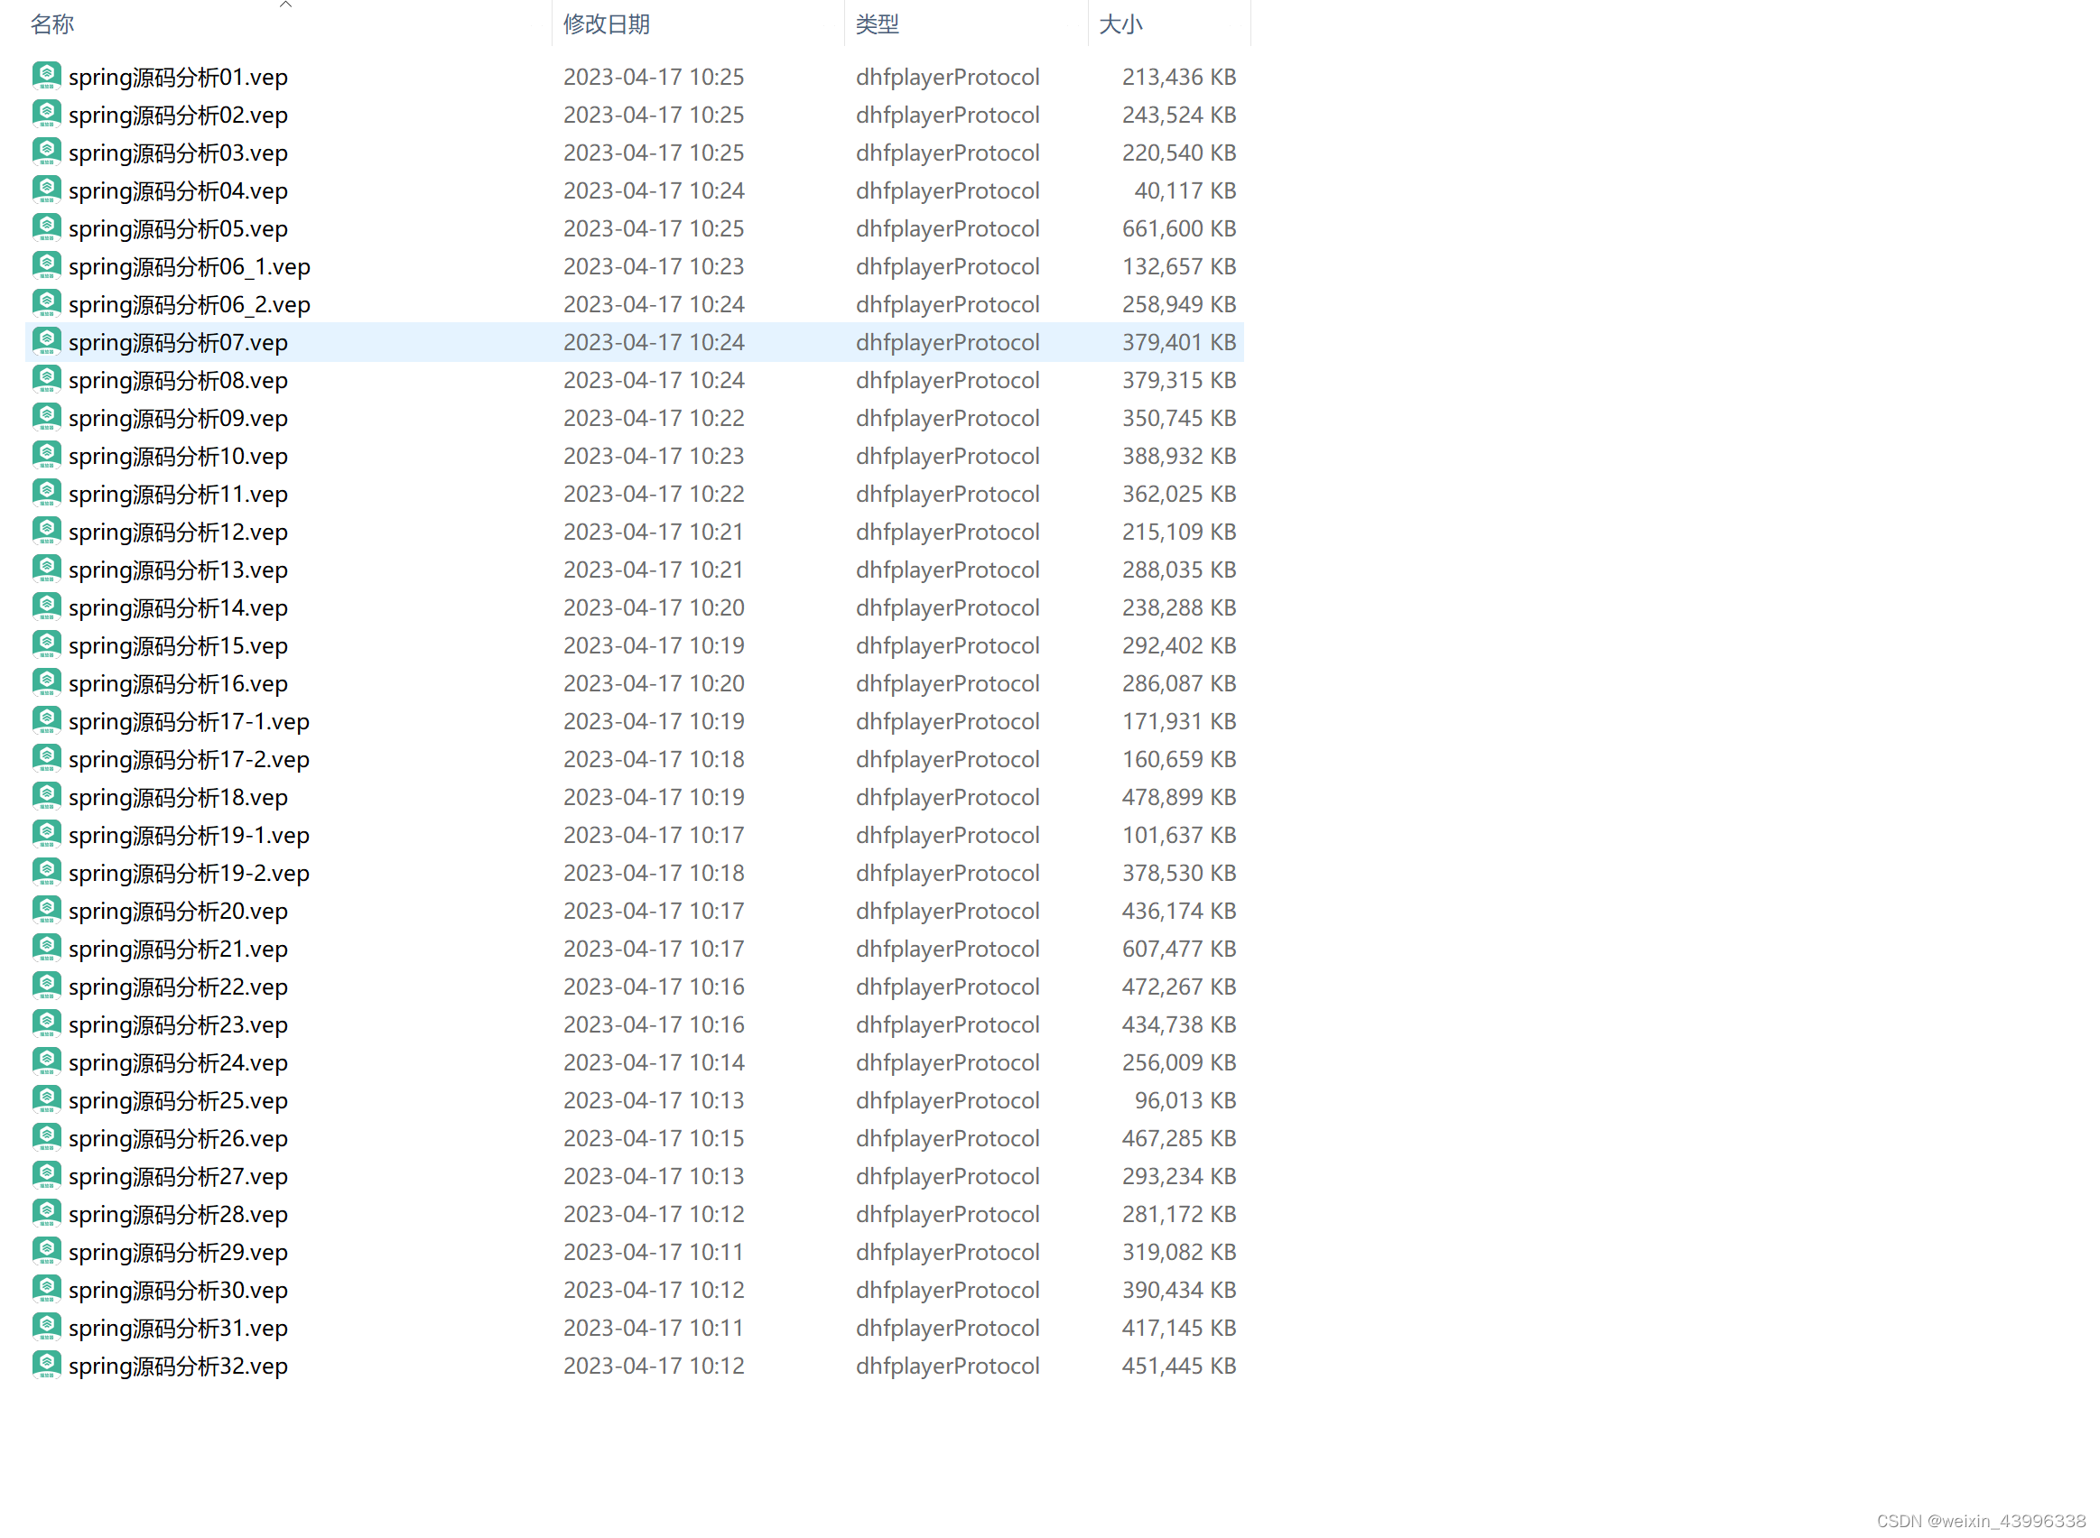Screen dimensions: 2100x1538
Task: Select file name spring源码分析31.vep
Action: coord(179,1330)
